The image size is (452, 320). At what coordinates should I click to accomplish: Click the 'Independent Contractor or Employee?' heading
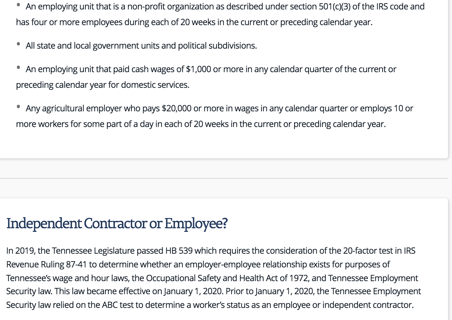click(x=117, y=224)
